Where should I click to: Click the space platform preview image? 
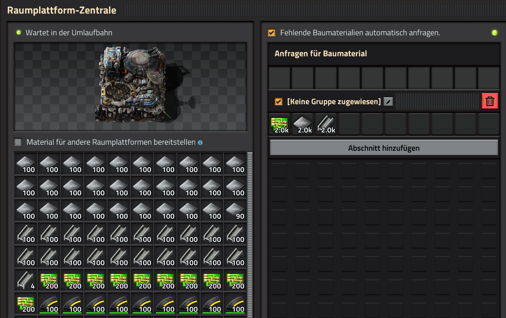(130, 87)
